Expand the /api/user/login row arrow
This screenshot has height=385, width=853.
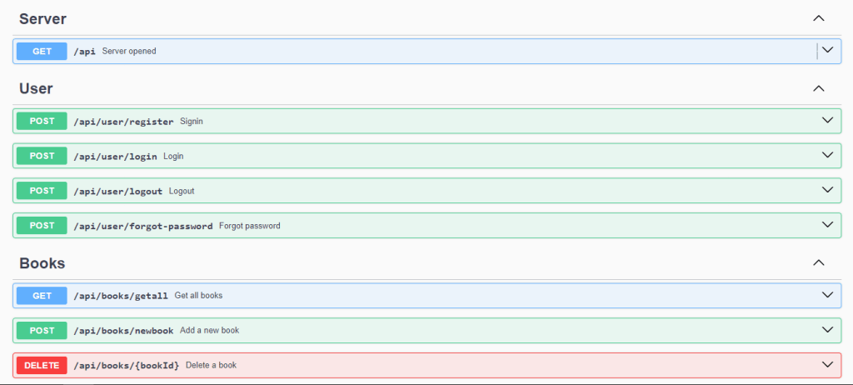(827, 156)
